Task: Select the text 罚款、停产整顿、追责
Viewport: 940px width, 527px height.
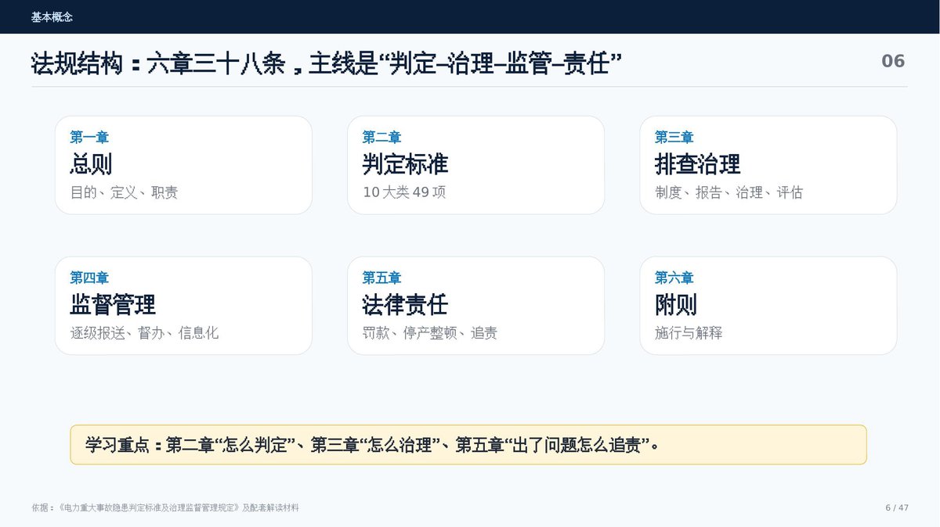Action: click(429, 333)
